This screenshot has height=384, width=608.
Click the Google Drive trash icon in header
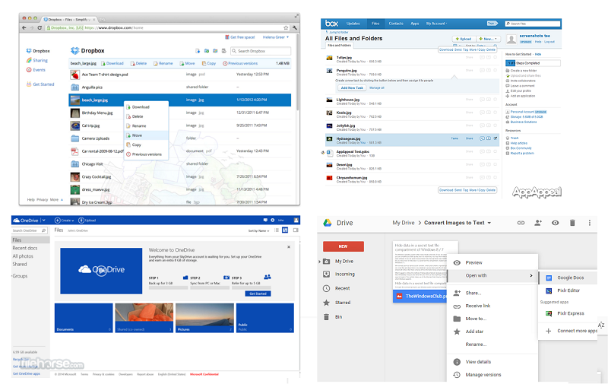click(572, 223)
